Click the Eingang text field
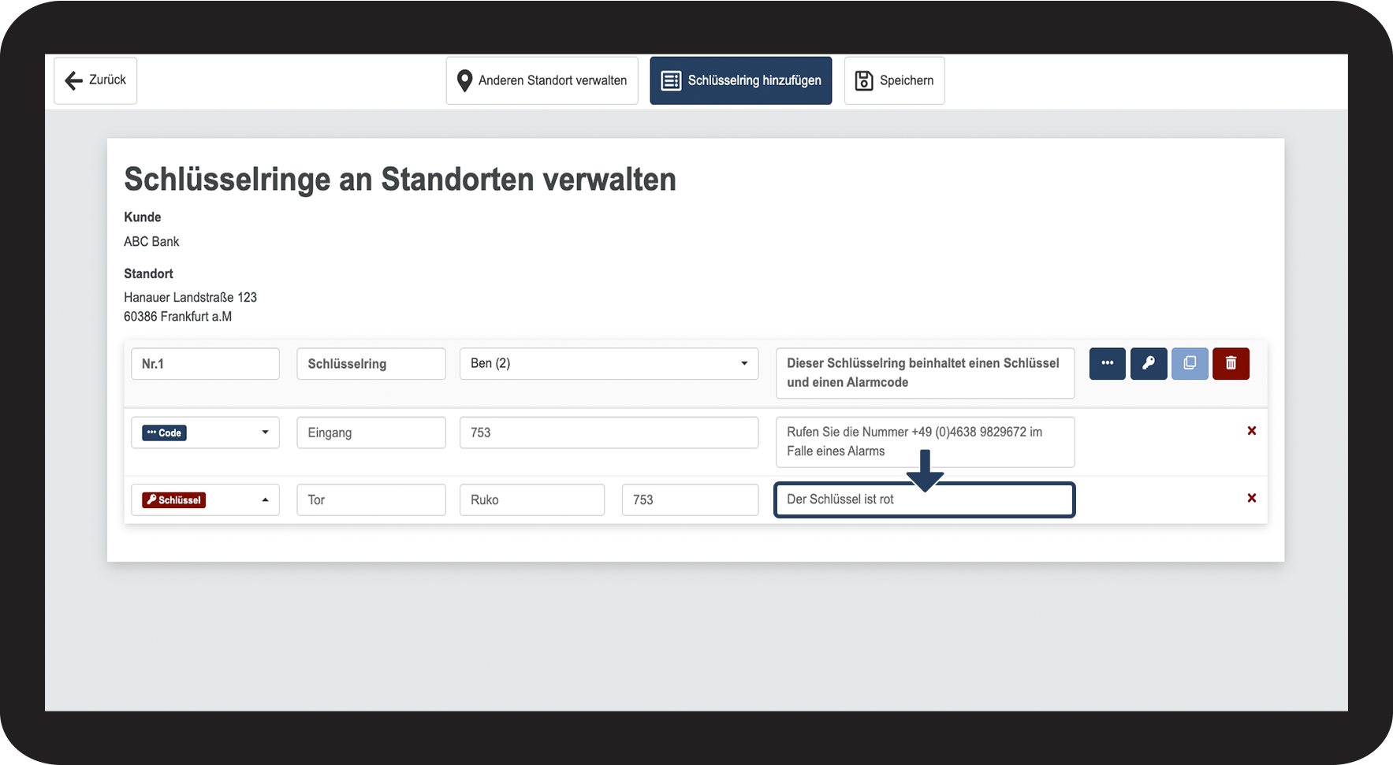This screenshot has height=765, width=1393. [371, 433]
